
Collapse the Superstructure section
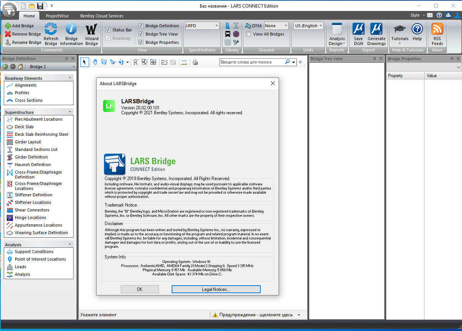click(70, 112)
